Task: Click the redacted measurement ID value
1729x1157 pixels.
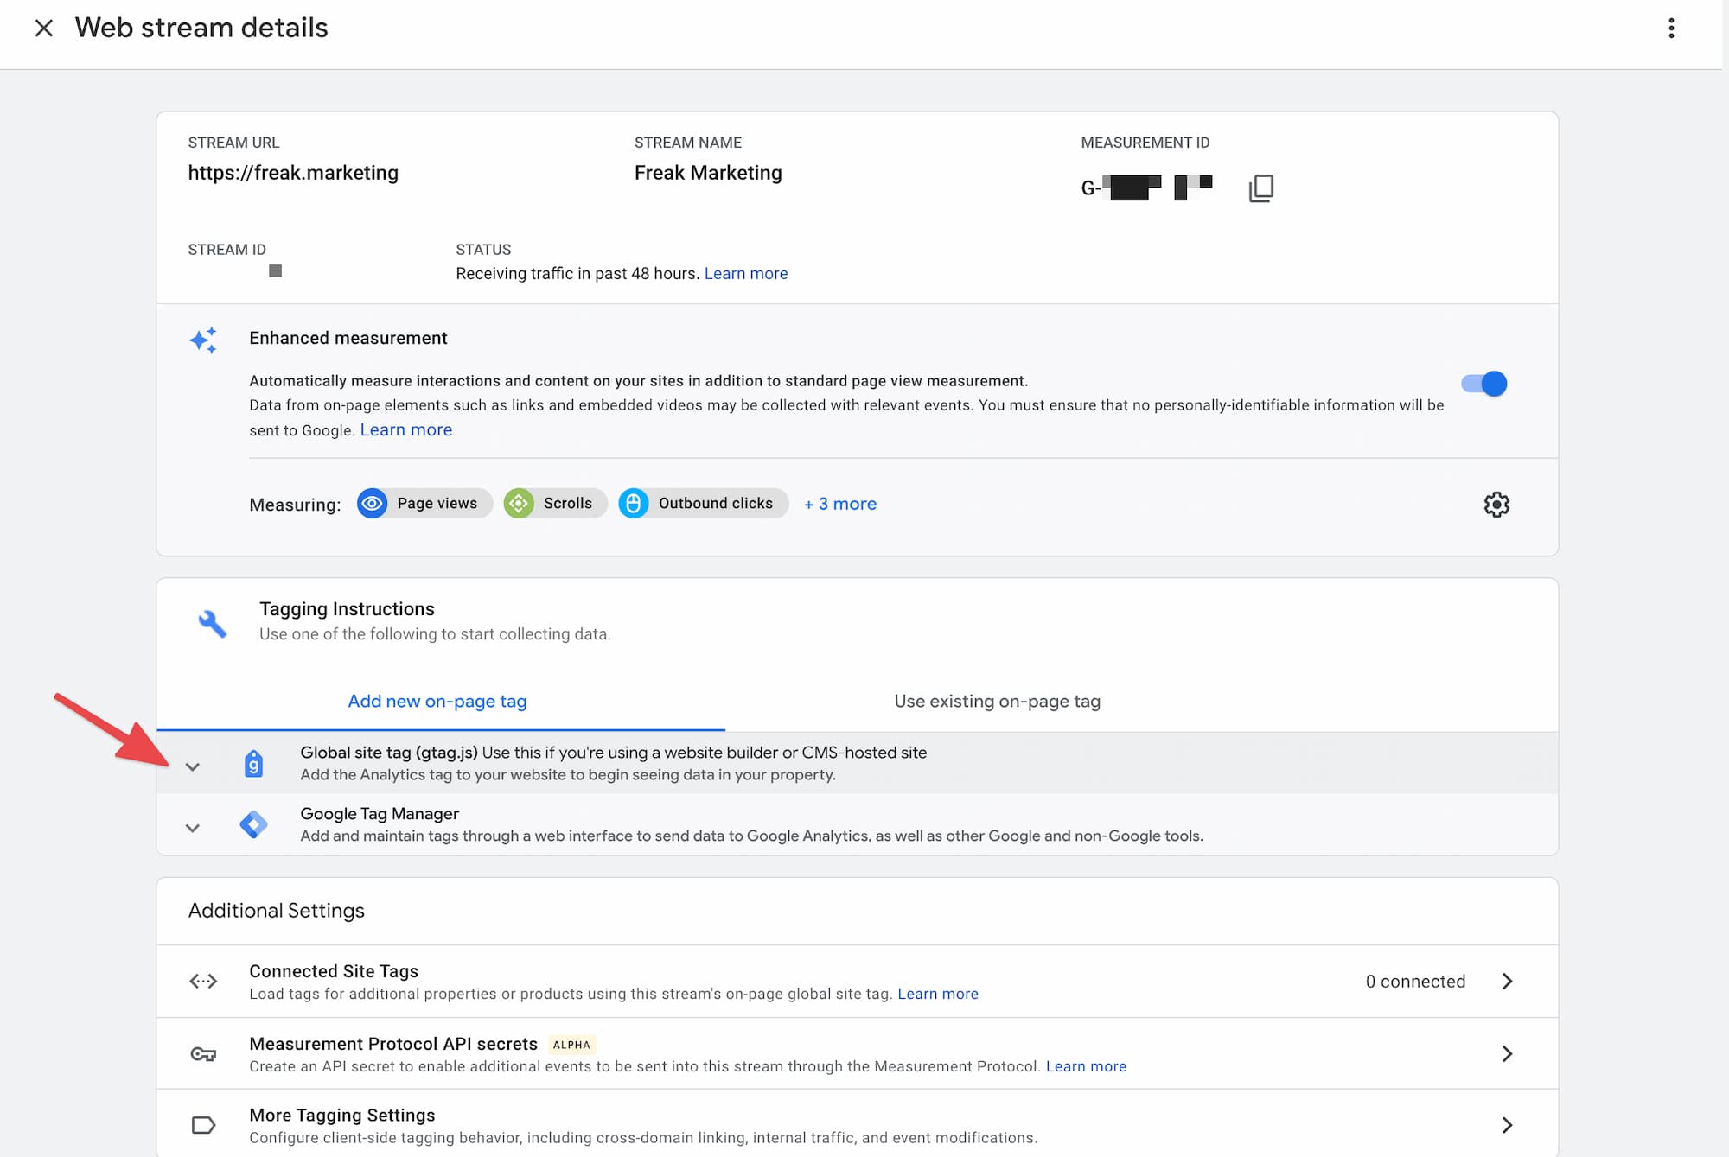Action: pos(1147,188)
